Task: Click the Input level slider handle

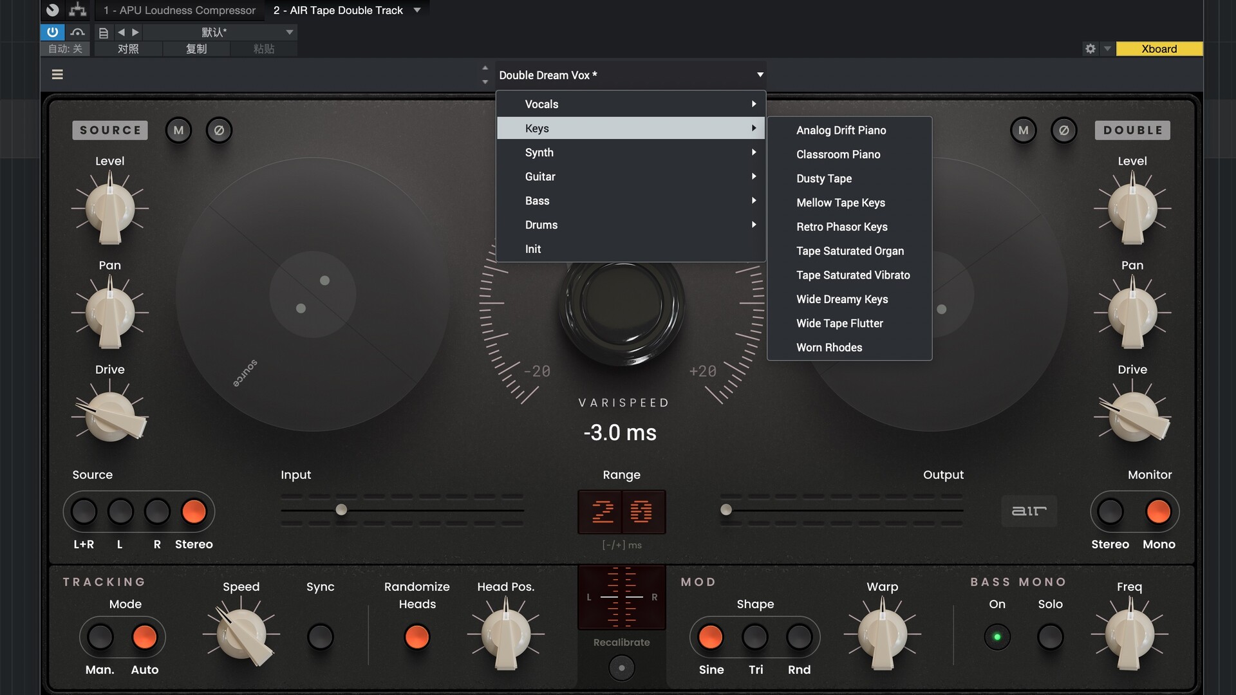Action: point(341,510)
